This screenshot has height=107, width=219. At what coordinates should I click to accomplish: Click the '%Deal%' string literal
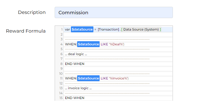[x=116, y=44]
